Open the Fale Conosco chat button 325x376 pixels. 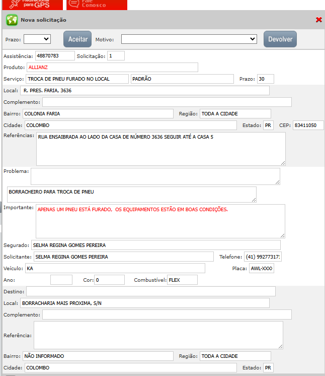coord(96,5)
